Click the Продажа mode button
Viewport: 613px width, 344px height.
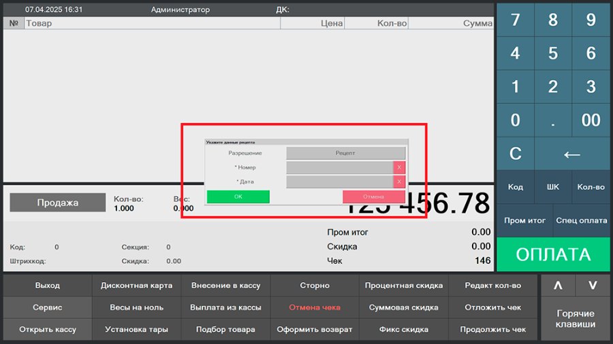[57, 203]
